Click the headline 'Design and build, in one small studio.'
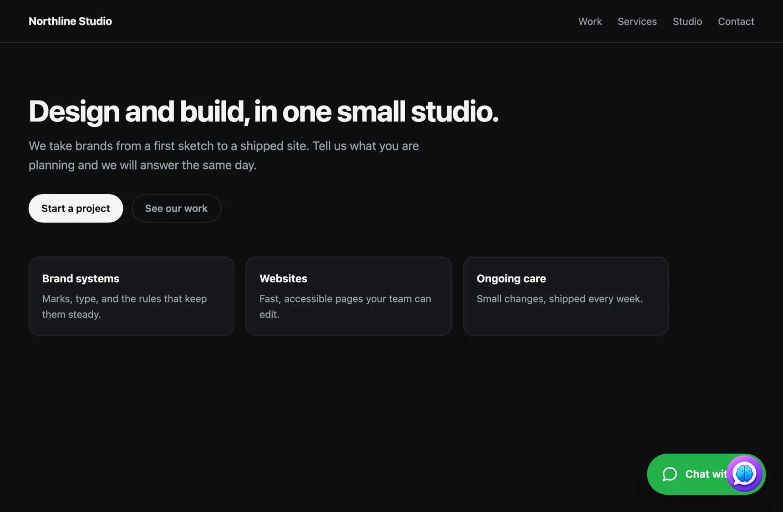This screenshot has height=512, width=783. [x=264, y=111]
